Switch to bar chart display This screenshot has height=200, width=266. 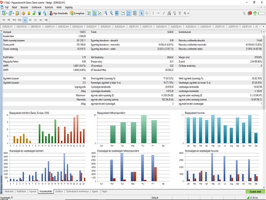click(89, 13)
